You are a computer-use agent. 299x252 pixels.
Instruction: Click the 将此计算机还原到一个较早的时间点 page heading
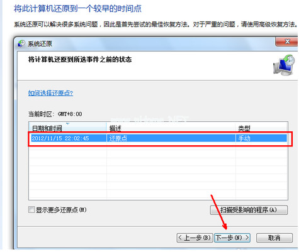(77, 9)
